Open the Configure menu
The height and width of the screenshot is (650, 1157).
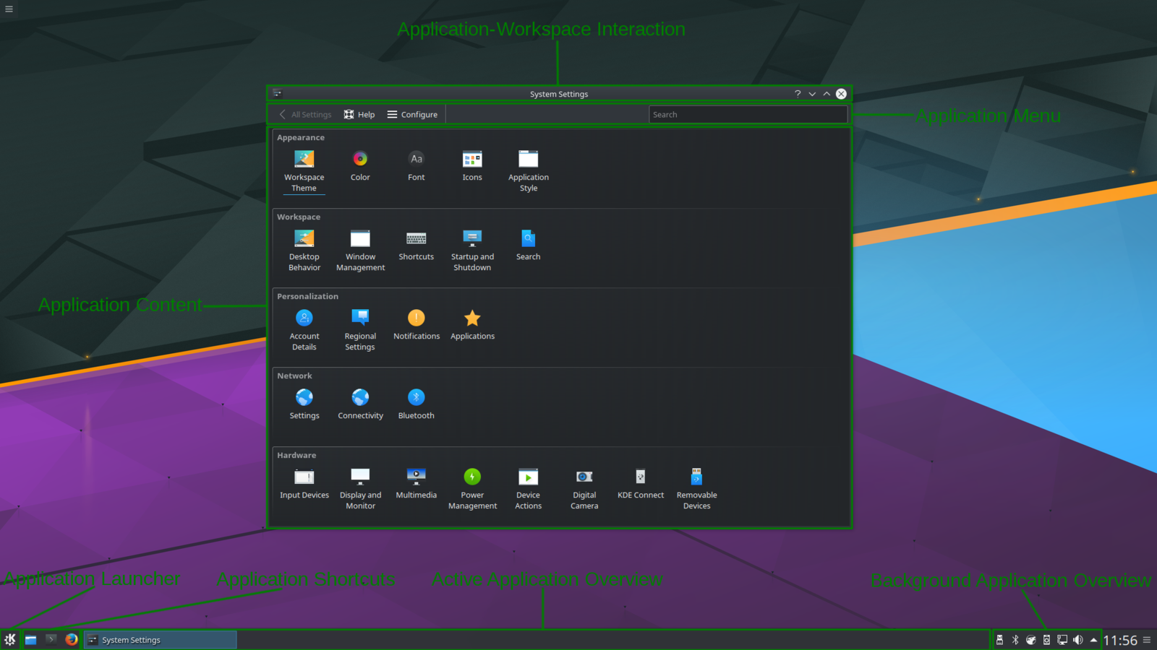pos(412,115)
